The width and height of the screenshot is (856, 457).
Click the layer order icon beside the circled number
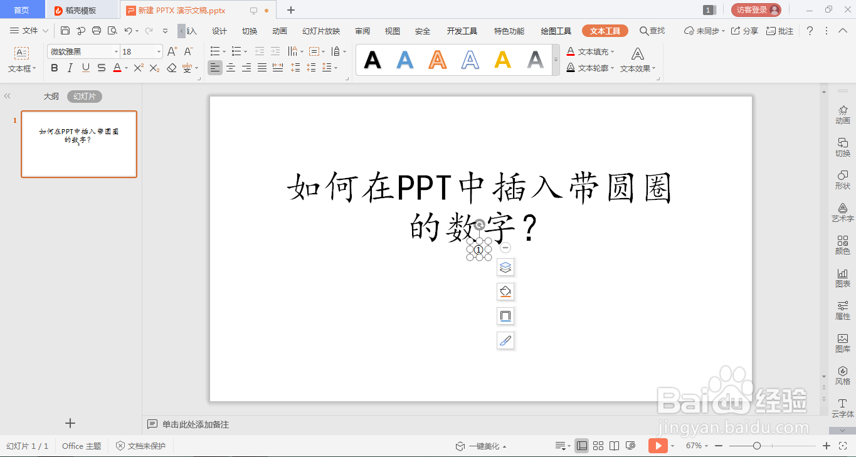[x=505, y=267]
